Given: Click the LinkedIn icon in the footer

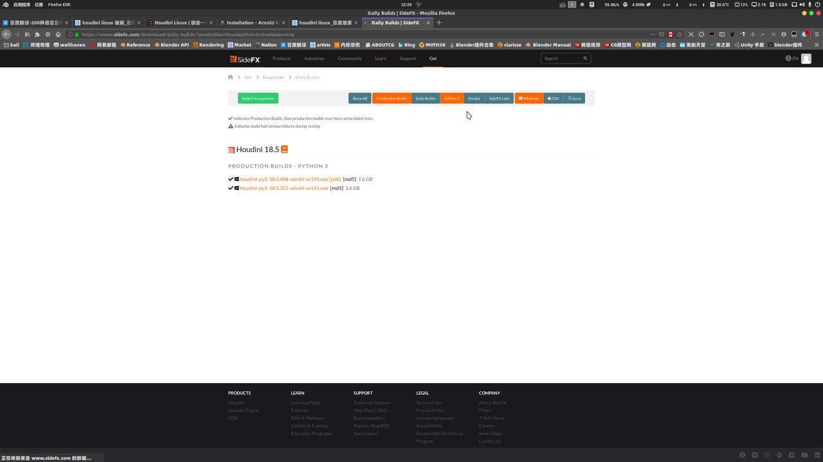Looking at the screenshot, I should [x=817, y=455].
